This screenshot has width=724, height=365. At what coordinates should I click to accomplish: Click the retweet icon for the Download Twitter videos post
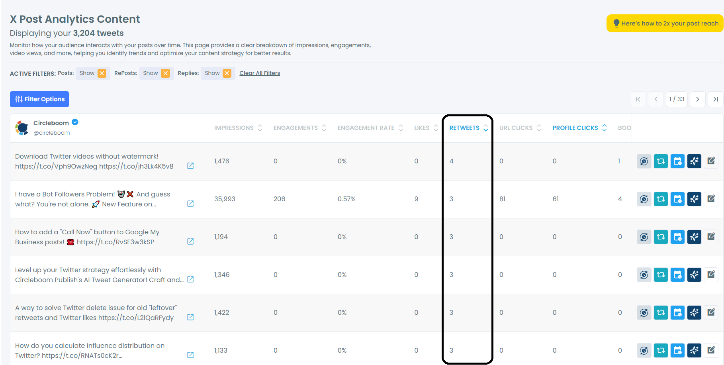coord(661,161)
